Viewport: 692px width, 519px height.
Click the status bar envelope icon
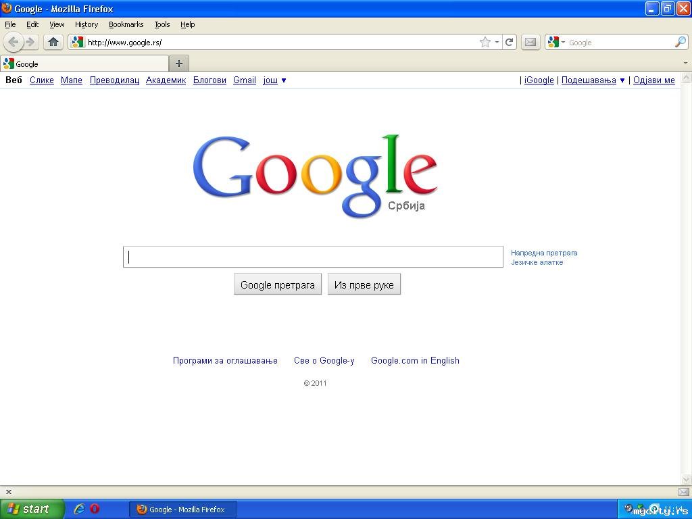pos(684,492)
